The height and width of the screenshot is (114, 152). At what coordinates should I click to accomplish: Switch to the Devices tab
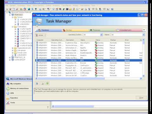coord(75,30)
